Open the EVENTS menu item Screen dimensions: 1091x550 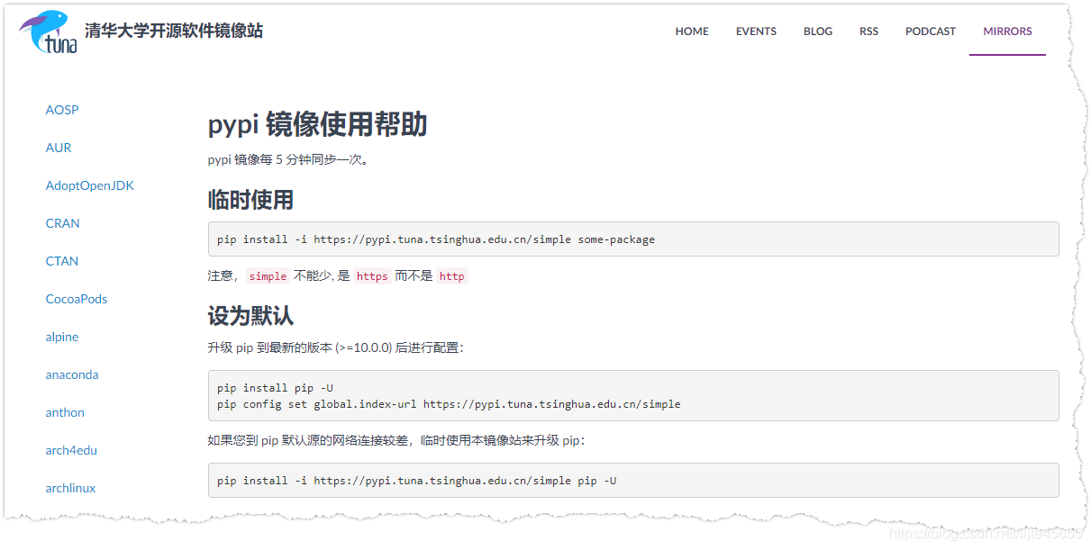tap(756, 32)
